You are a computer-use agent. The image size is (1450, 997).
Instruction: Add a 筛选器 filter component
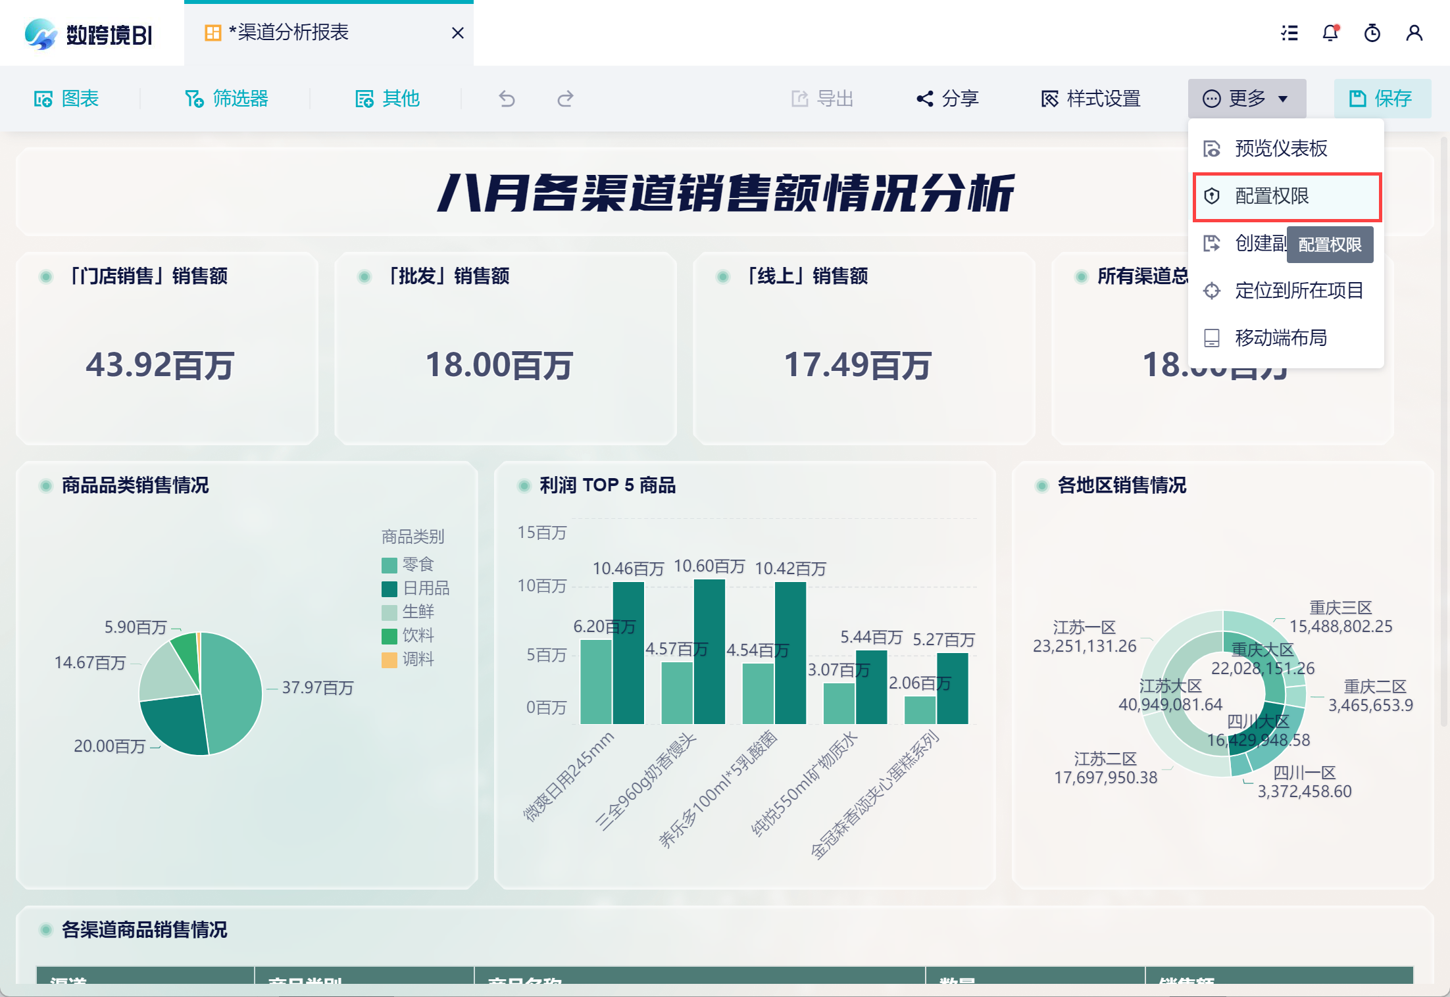tap(226, 99)
